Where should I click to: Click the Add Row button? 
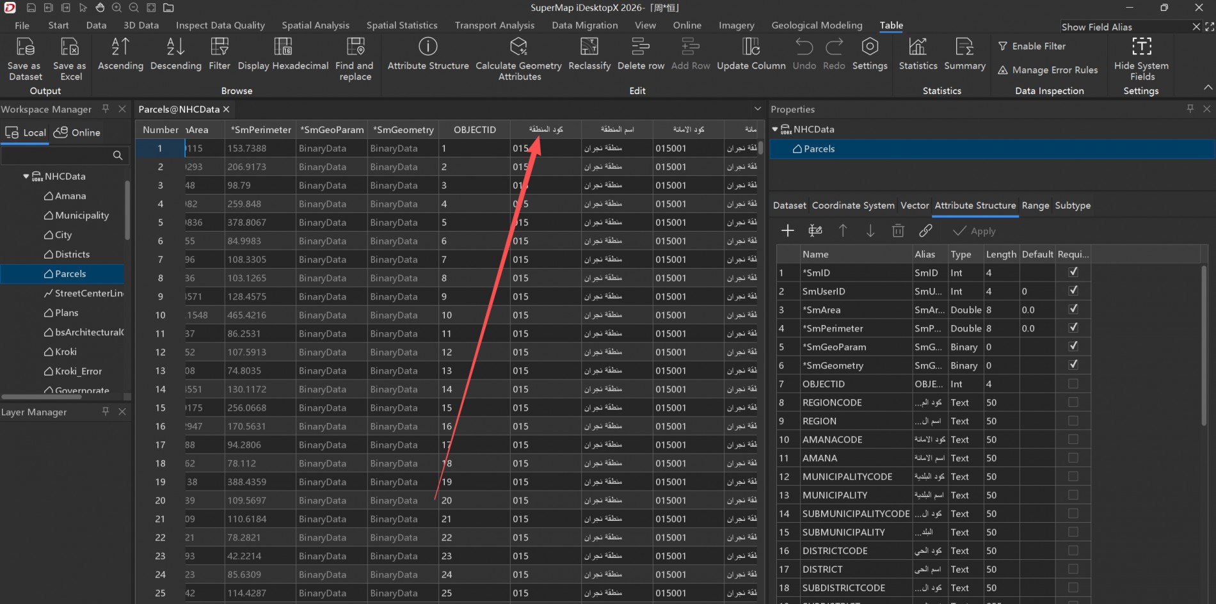click(x=691, y=53)
